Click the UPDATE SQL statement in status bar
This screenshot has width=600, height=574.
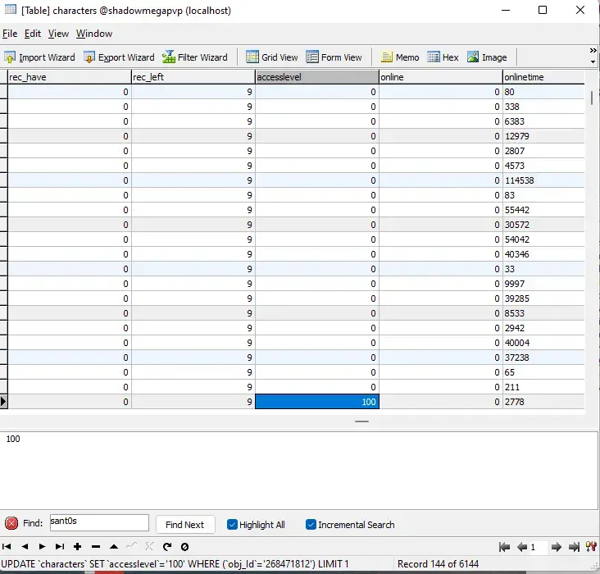tap(175, 564)
